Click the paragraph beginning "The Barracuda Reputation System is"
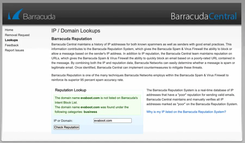The height and width of the screenshot is (143, 245). [x=192, y=97]
